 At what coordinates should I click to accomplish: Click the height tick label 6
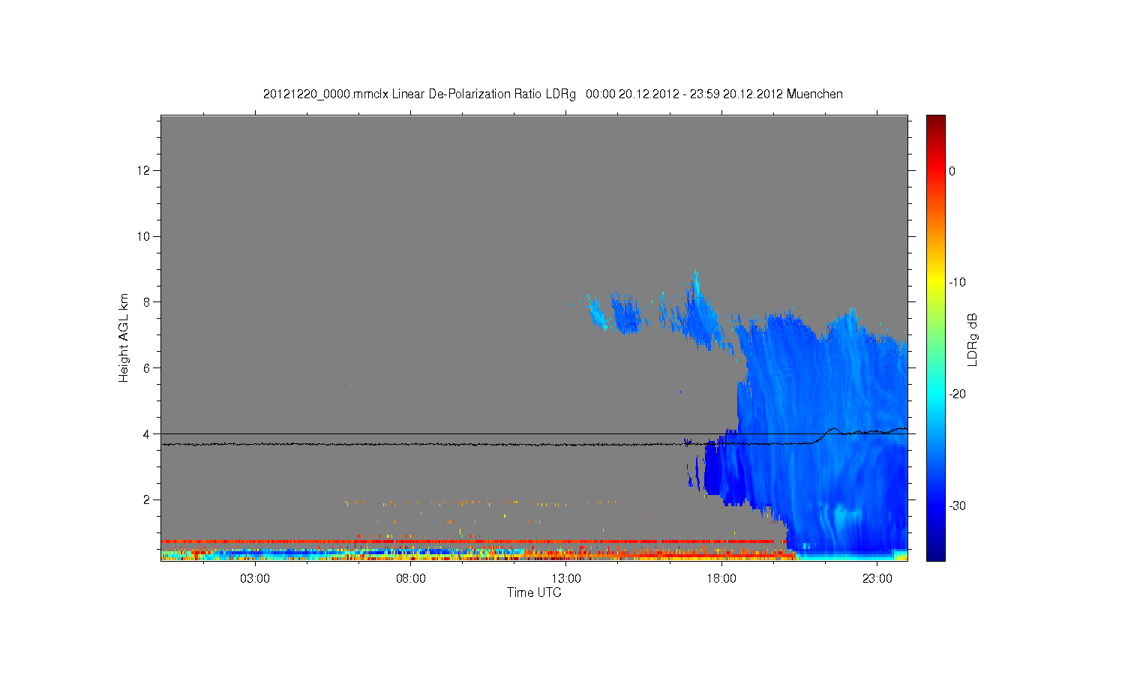click(148, 368)
